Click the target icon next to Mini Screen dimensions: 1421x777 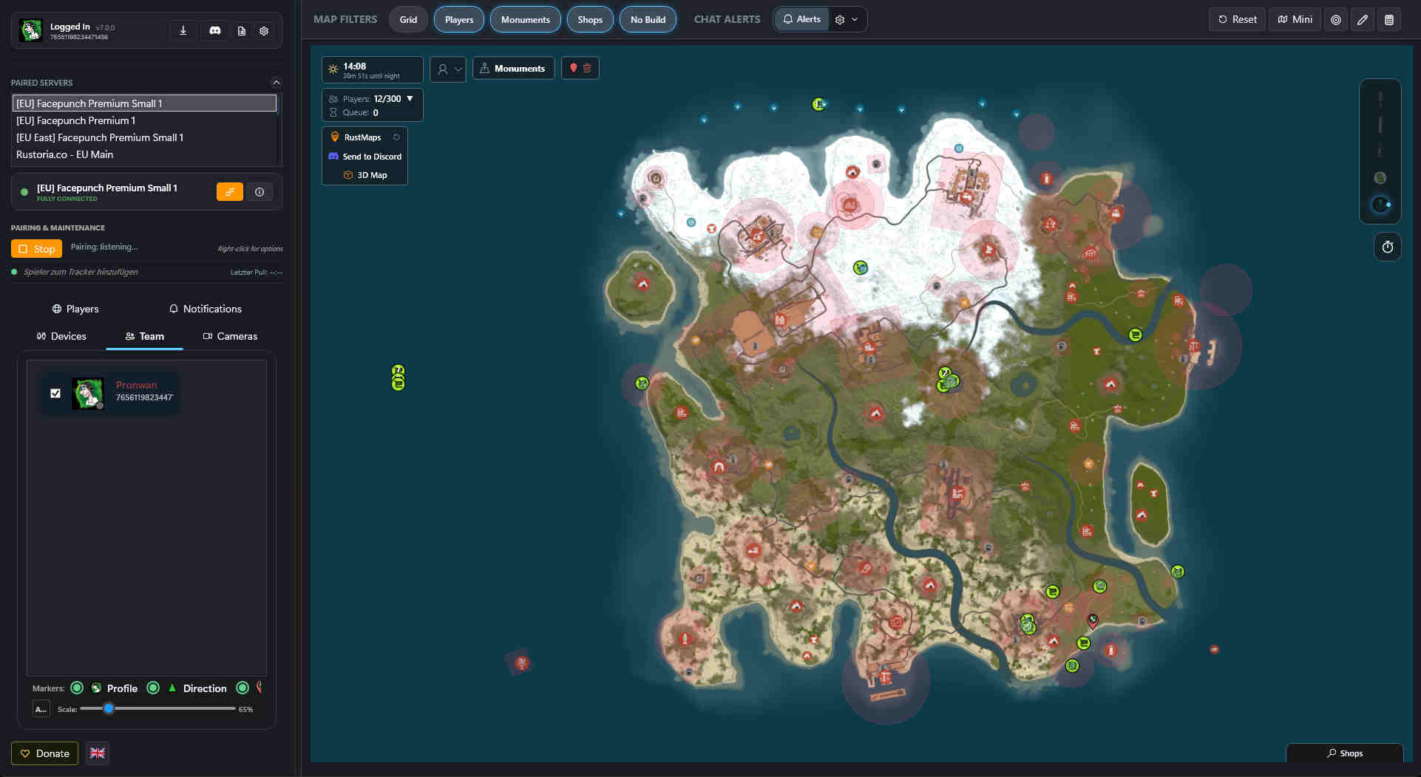pyautogui.click(x=1336, y=20)
